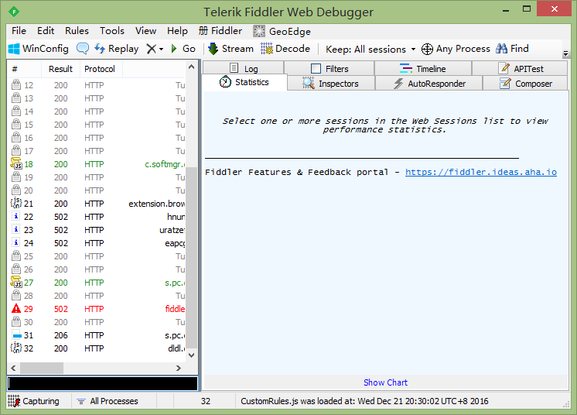Click the Fiddler app icon in title bar

(x=14, y=12)
